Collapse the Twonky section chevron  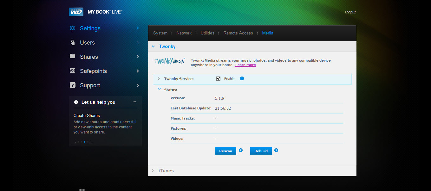click(x=153, y=46)
